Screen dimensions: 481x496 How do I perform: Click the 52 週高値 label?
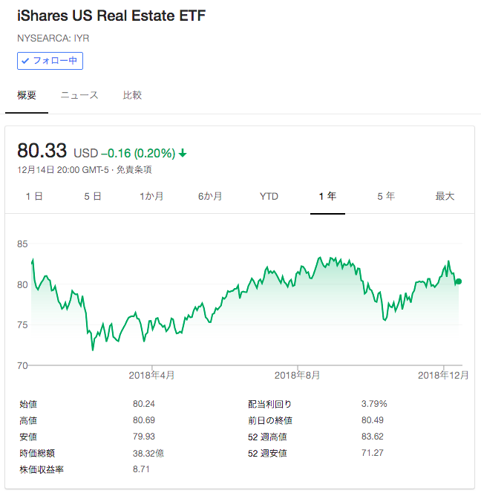(x=267, y=437)
